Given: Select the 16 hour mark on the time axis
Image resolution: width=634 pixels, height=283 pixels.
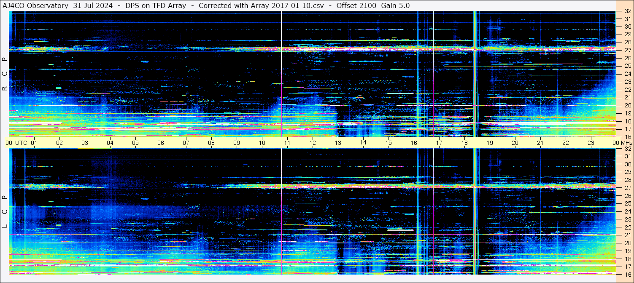Looking at the screenshot, I should pyautogui.click(x=414, y=143).
